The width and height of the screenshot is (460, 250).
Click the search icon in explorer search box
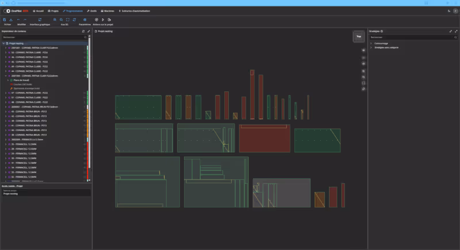[85, 37]
